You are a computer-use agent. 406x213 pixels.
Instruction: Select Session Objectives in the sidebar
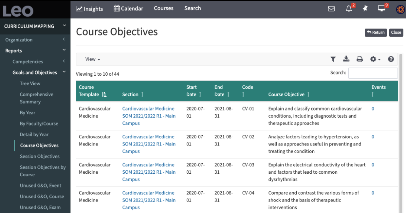(x=40, y=156)
